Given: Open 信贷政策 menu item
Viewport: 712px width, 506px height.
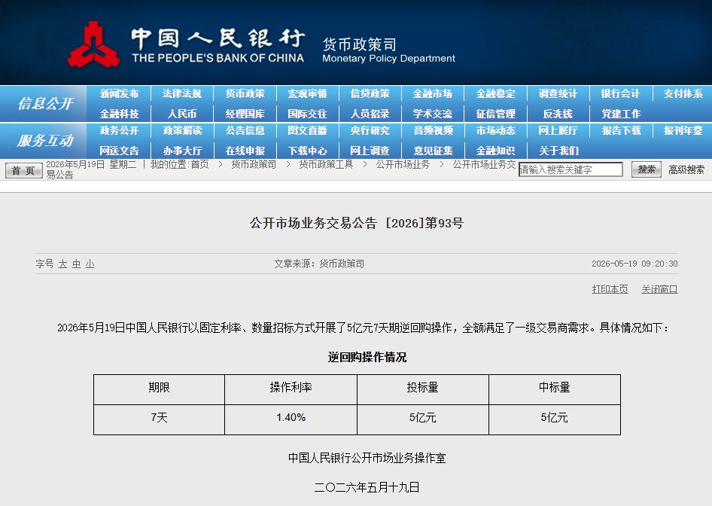Looking at the screenshot, I should (370, 93).
